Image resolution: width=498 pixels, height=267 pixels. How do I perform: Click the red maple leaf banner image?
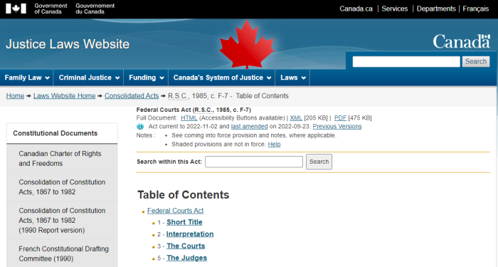[x=247, y=44]
